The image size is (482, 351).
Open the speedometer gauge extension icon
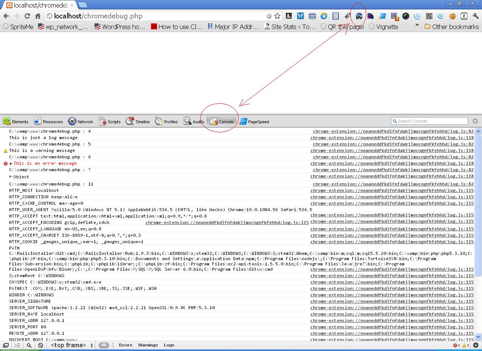pos(371,16)
